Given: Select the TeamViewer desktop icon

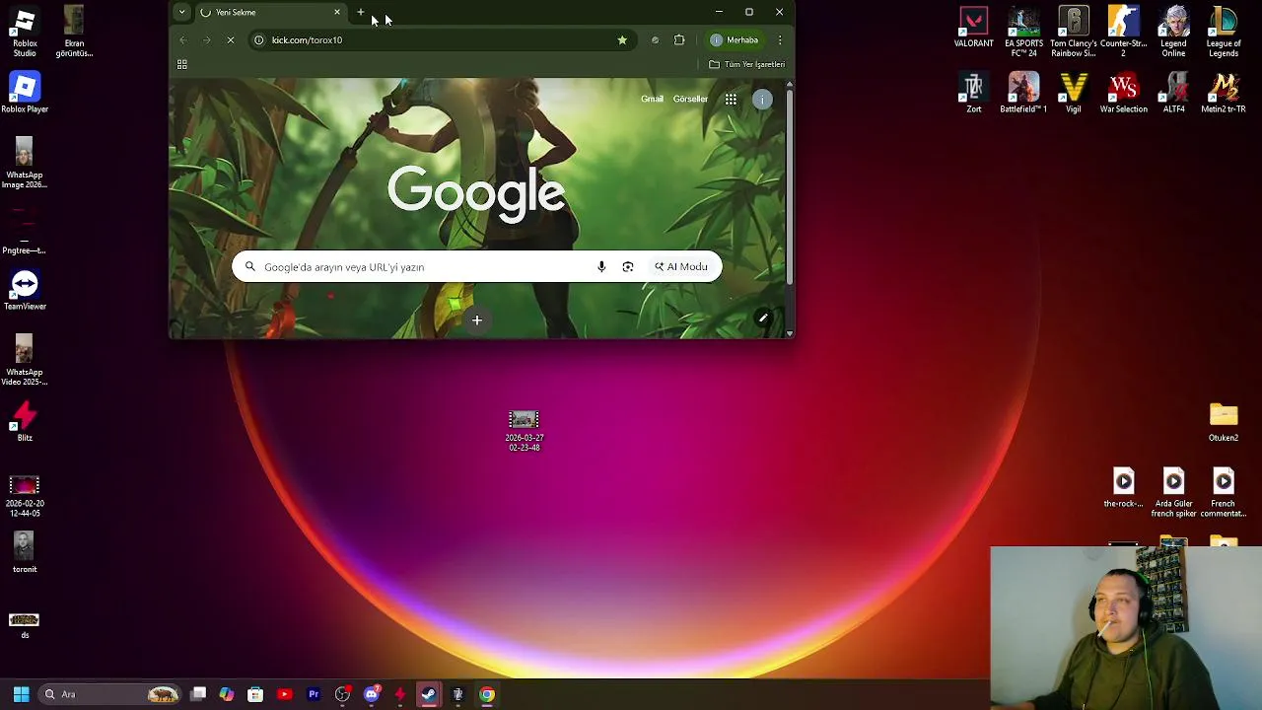Looking at the screenshot, I should pos(25,290).
